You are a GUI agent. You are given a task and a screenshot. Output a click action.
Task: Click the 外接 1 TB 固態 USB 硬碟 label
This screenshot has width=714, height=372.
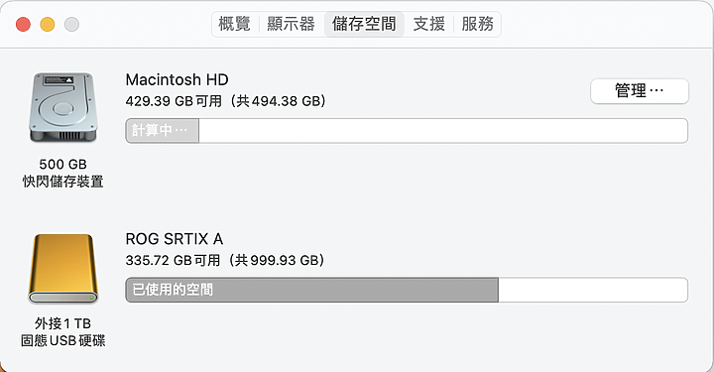click(62, 332)
